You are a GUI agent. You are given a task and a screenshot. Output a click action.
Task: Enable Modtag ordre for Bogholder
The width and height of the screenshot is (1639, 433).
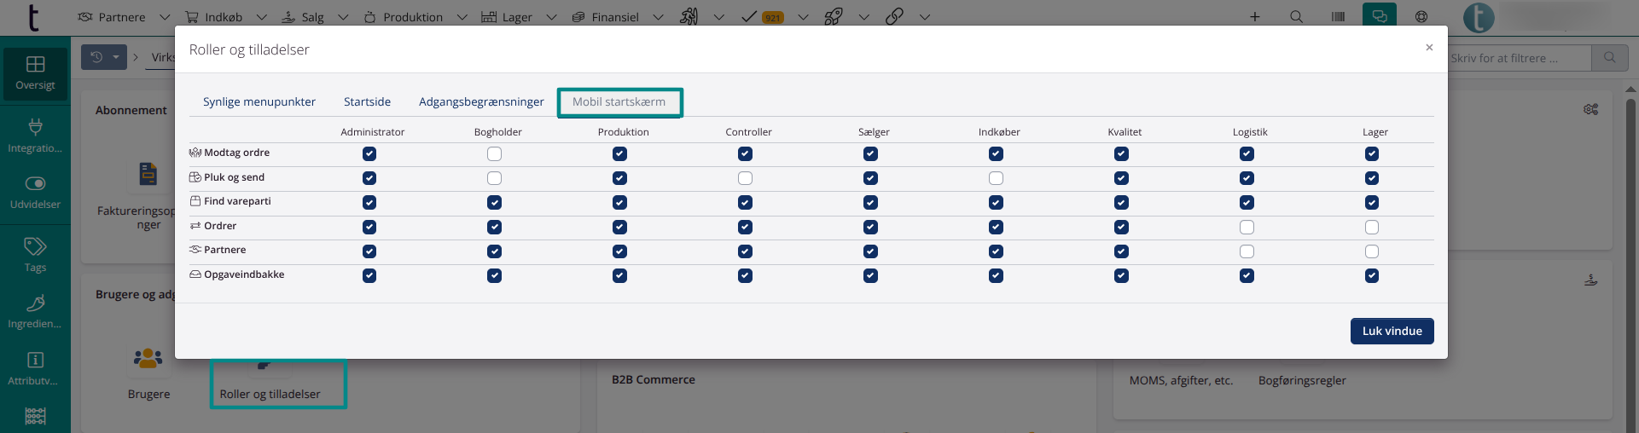click(x=495, y=154)
